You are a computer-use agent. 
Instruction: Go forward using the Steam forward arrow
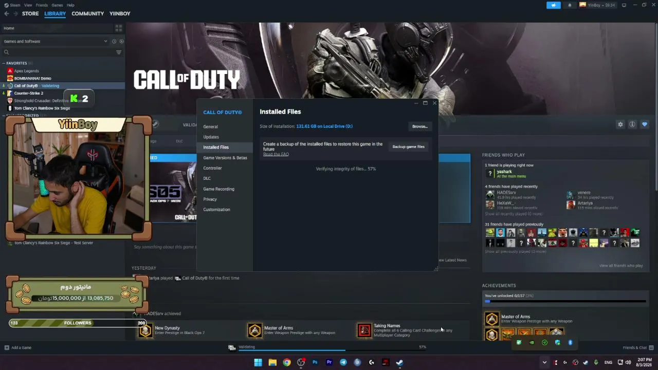coord(15,13)
